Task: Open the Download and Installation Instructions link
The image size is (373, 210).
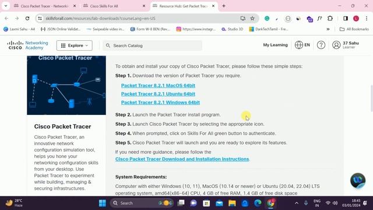Action: point(182,159)
